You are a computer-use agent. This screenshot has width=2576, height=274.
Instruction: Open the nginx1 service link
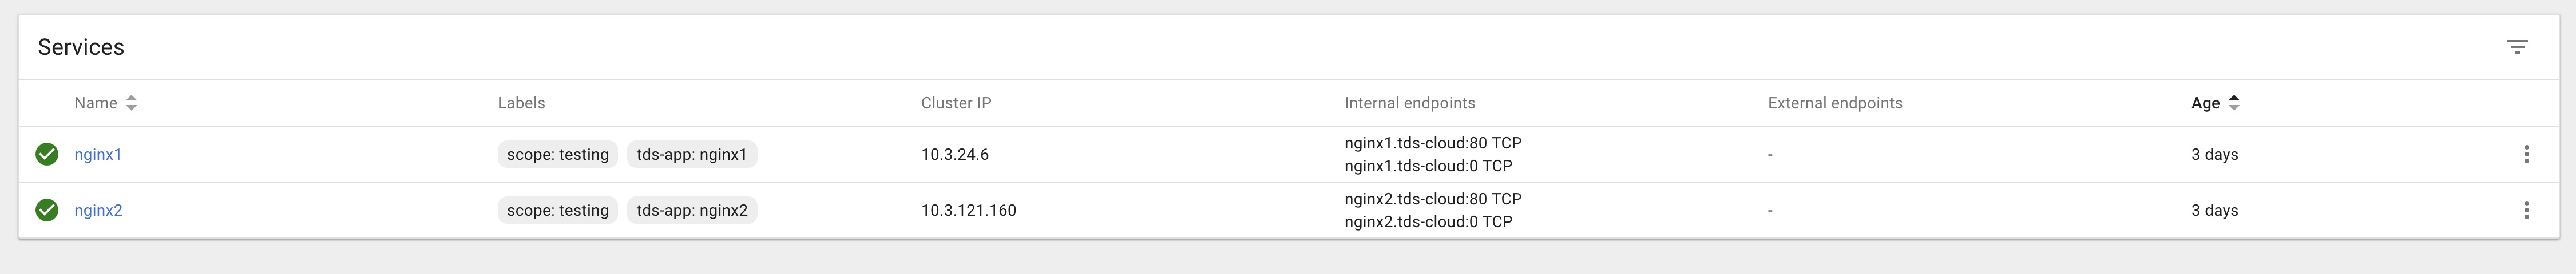(x=98, y=155)
